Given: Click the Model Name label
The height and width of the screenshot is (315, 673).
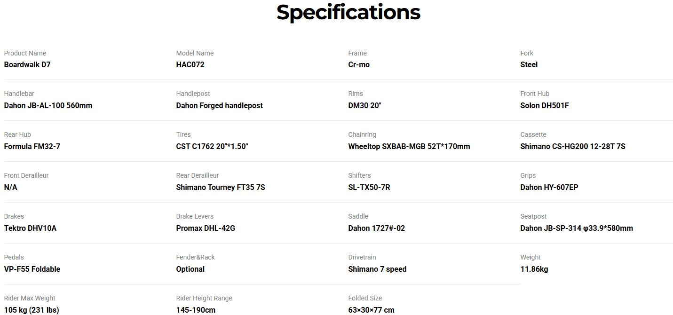Looking at the screenshot, I should tap(195, 53).
